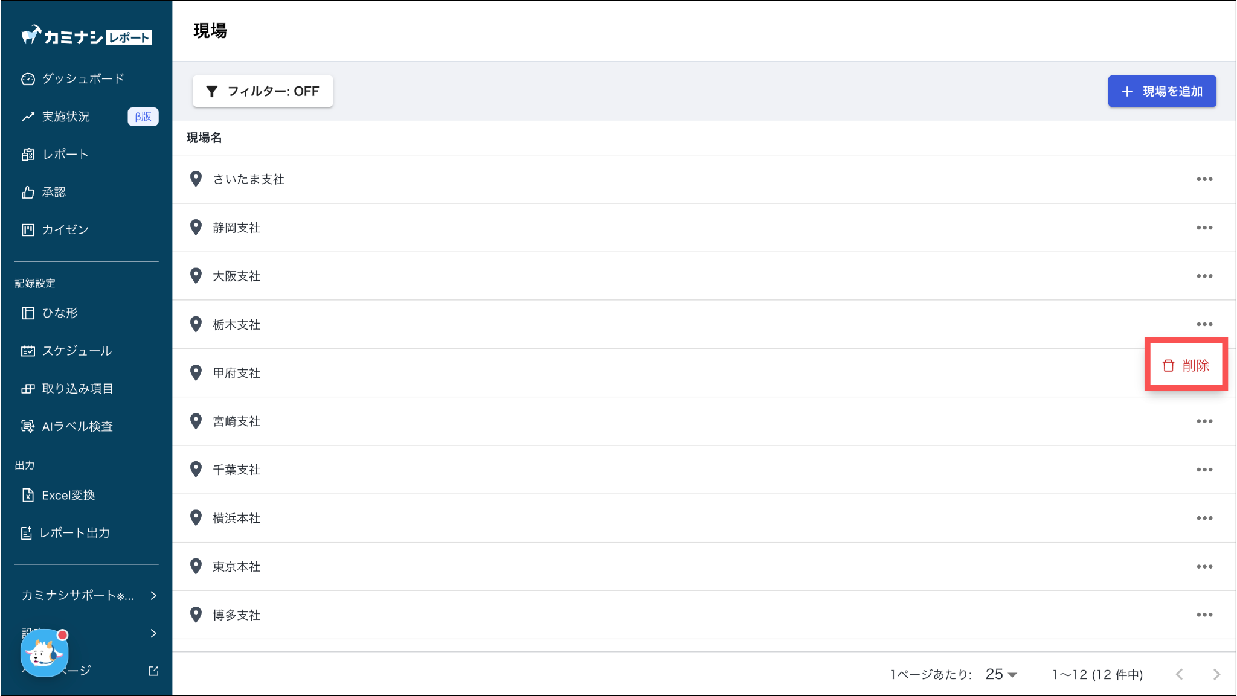
Task: Open the ダッシュボード dashboard icon
Action: tap(28, 79)
